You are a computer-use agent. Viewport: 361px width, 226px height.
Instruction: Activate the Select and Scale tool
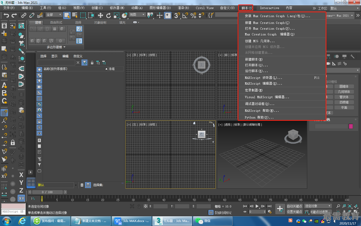[117, 16]
